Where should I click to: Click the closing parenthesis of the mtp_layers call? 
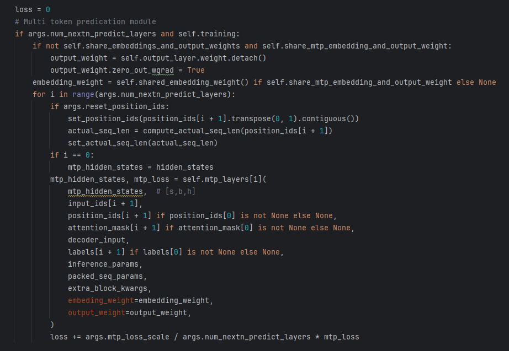click(x=52, y=325)
